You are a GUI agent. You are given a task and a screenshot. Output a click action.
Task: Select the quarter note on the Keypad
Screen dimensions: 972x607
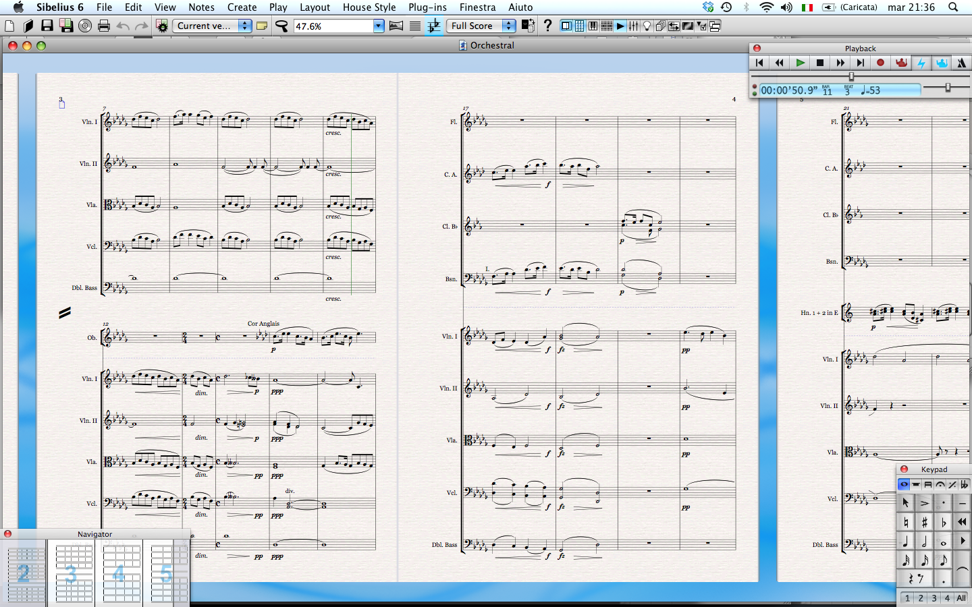tap(905, 542)
